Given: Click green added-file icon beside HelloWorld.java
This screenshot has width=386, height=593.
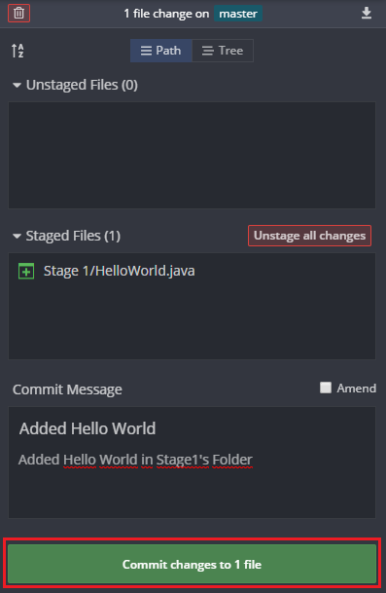Looking at the screenshot, I should (26, 271).
